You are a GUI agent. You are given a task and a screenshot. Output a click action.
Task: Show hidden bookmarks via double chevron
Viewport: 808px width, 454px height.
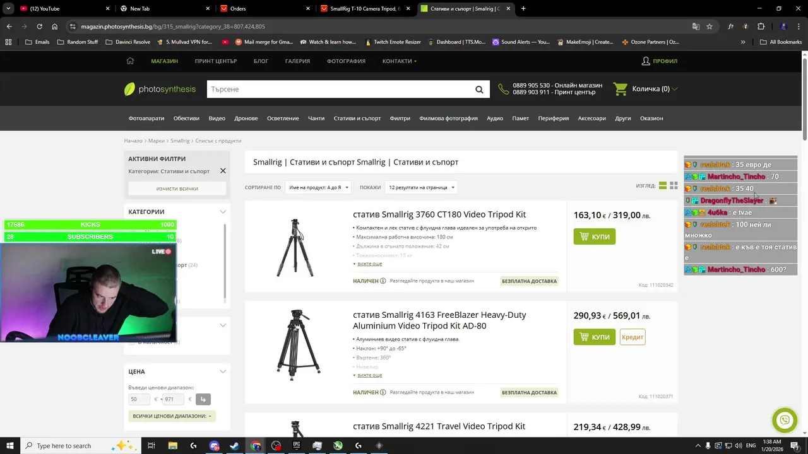click(x=743, y=42)
